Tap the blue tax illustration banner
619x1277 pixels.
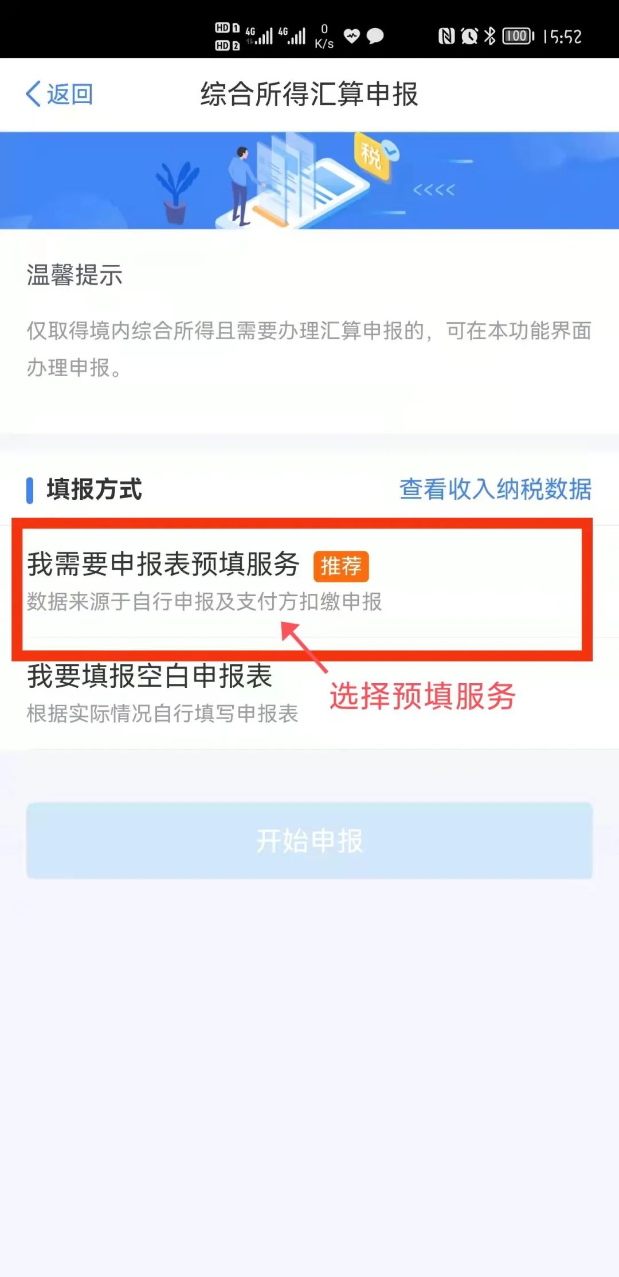click(309, 181)
